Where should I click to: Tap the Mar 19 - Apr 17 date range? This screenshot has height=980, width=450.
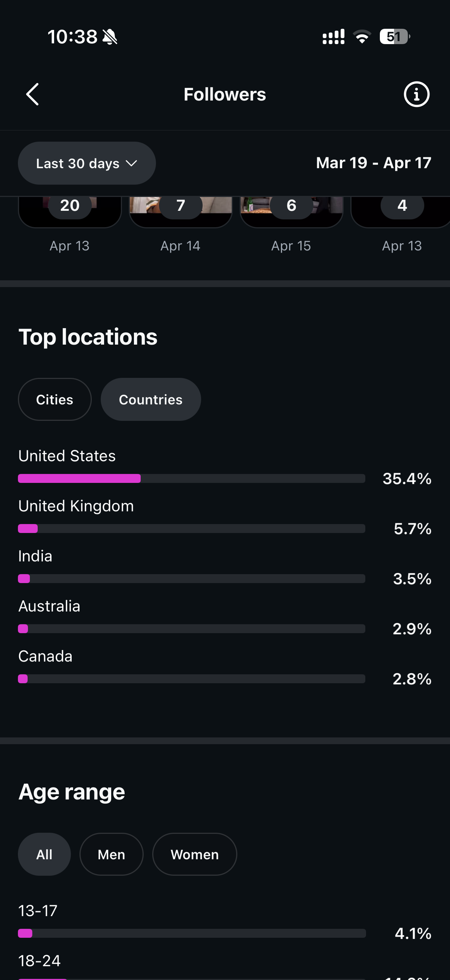click(373, 163)
